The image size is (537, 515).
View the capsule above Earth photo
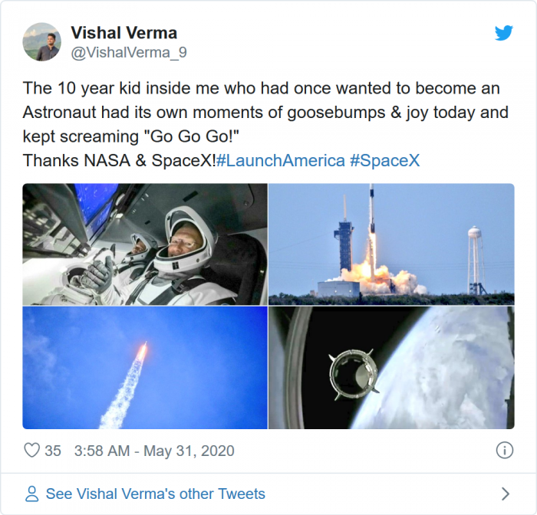pos(391,368)
